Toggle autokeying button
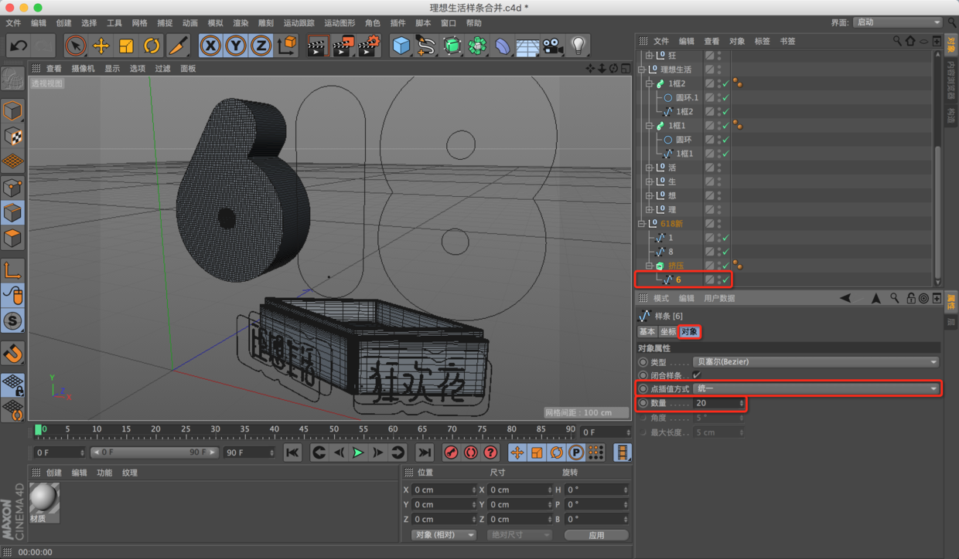959x559 pixels. pos(470,452)
